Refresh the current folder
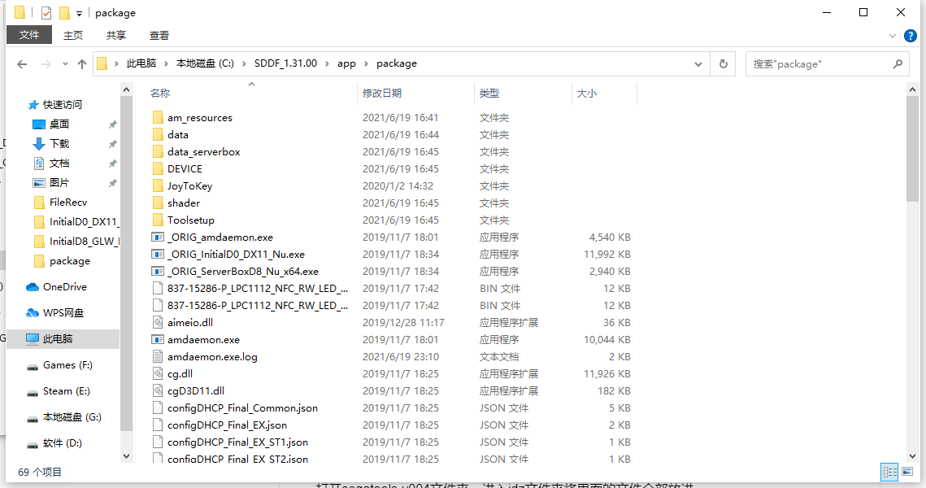926x488 pixels. pos(723,63)
